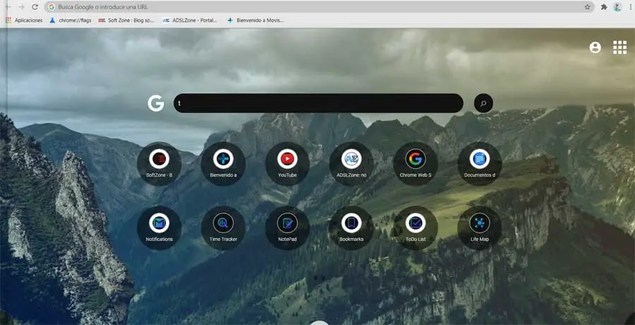Go back using the browser back arrow

click(x=8, y=7)
